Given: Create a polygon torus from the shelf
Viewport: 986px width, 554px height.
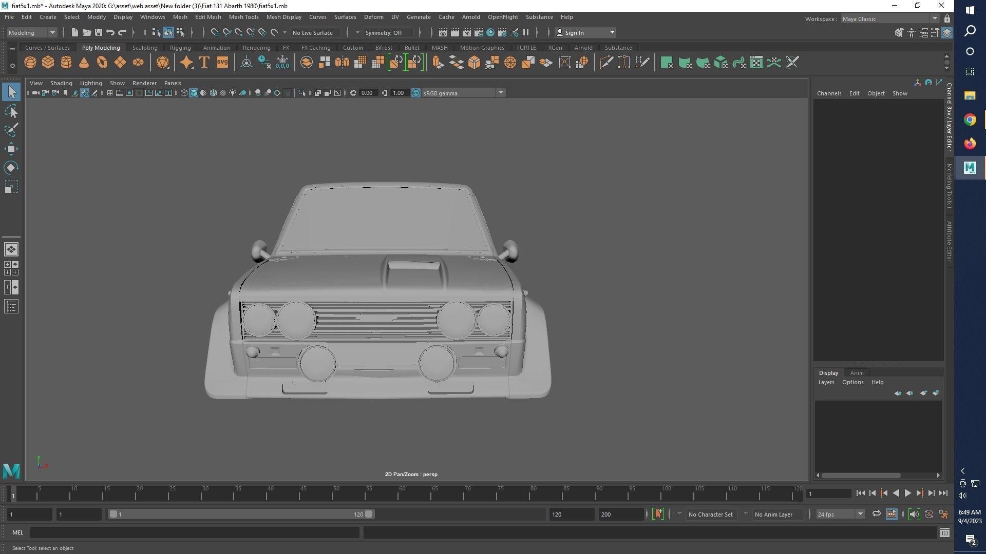Looking at the screenshot, I should 102,63.
